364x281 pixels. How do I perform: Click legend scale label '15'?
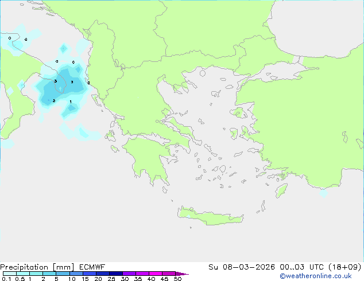coord(85,279)
